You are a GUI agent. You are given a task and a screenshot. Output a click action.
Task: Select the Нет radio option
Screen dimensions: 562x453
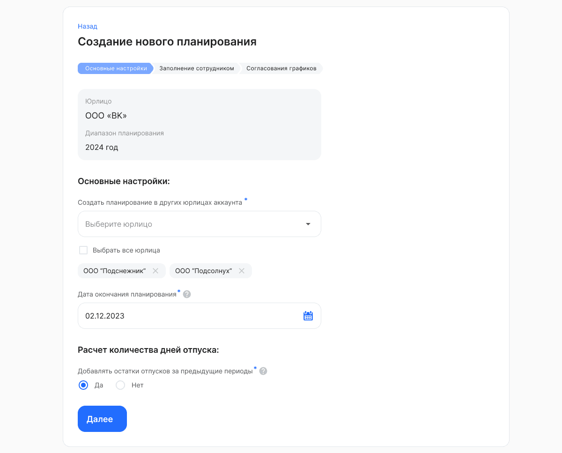120,385
